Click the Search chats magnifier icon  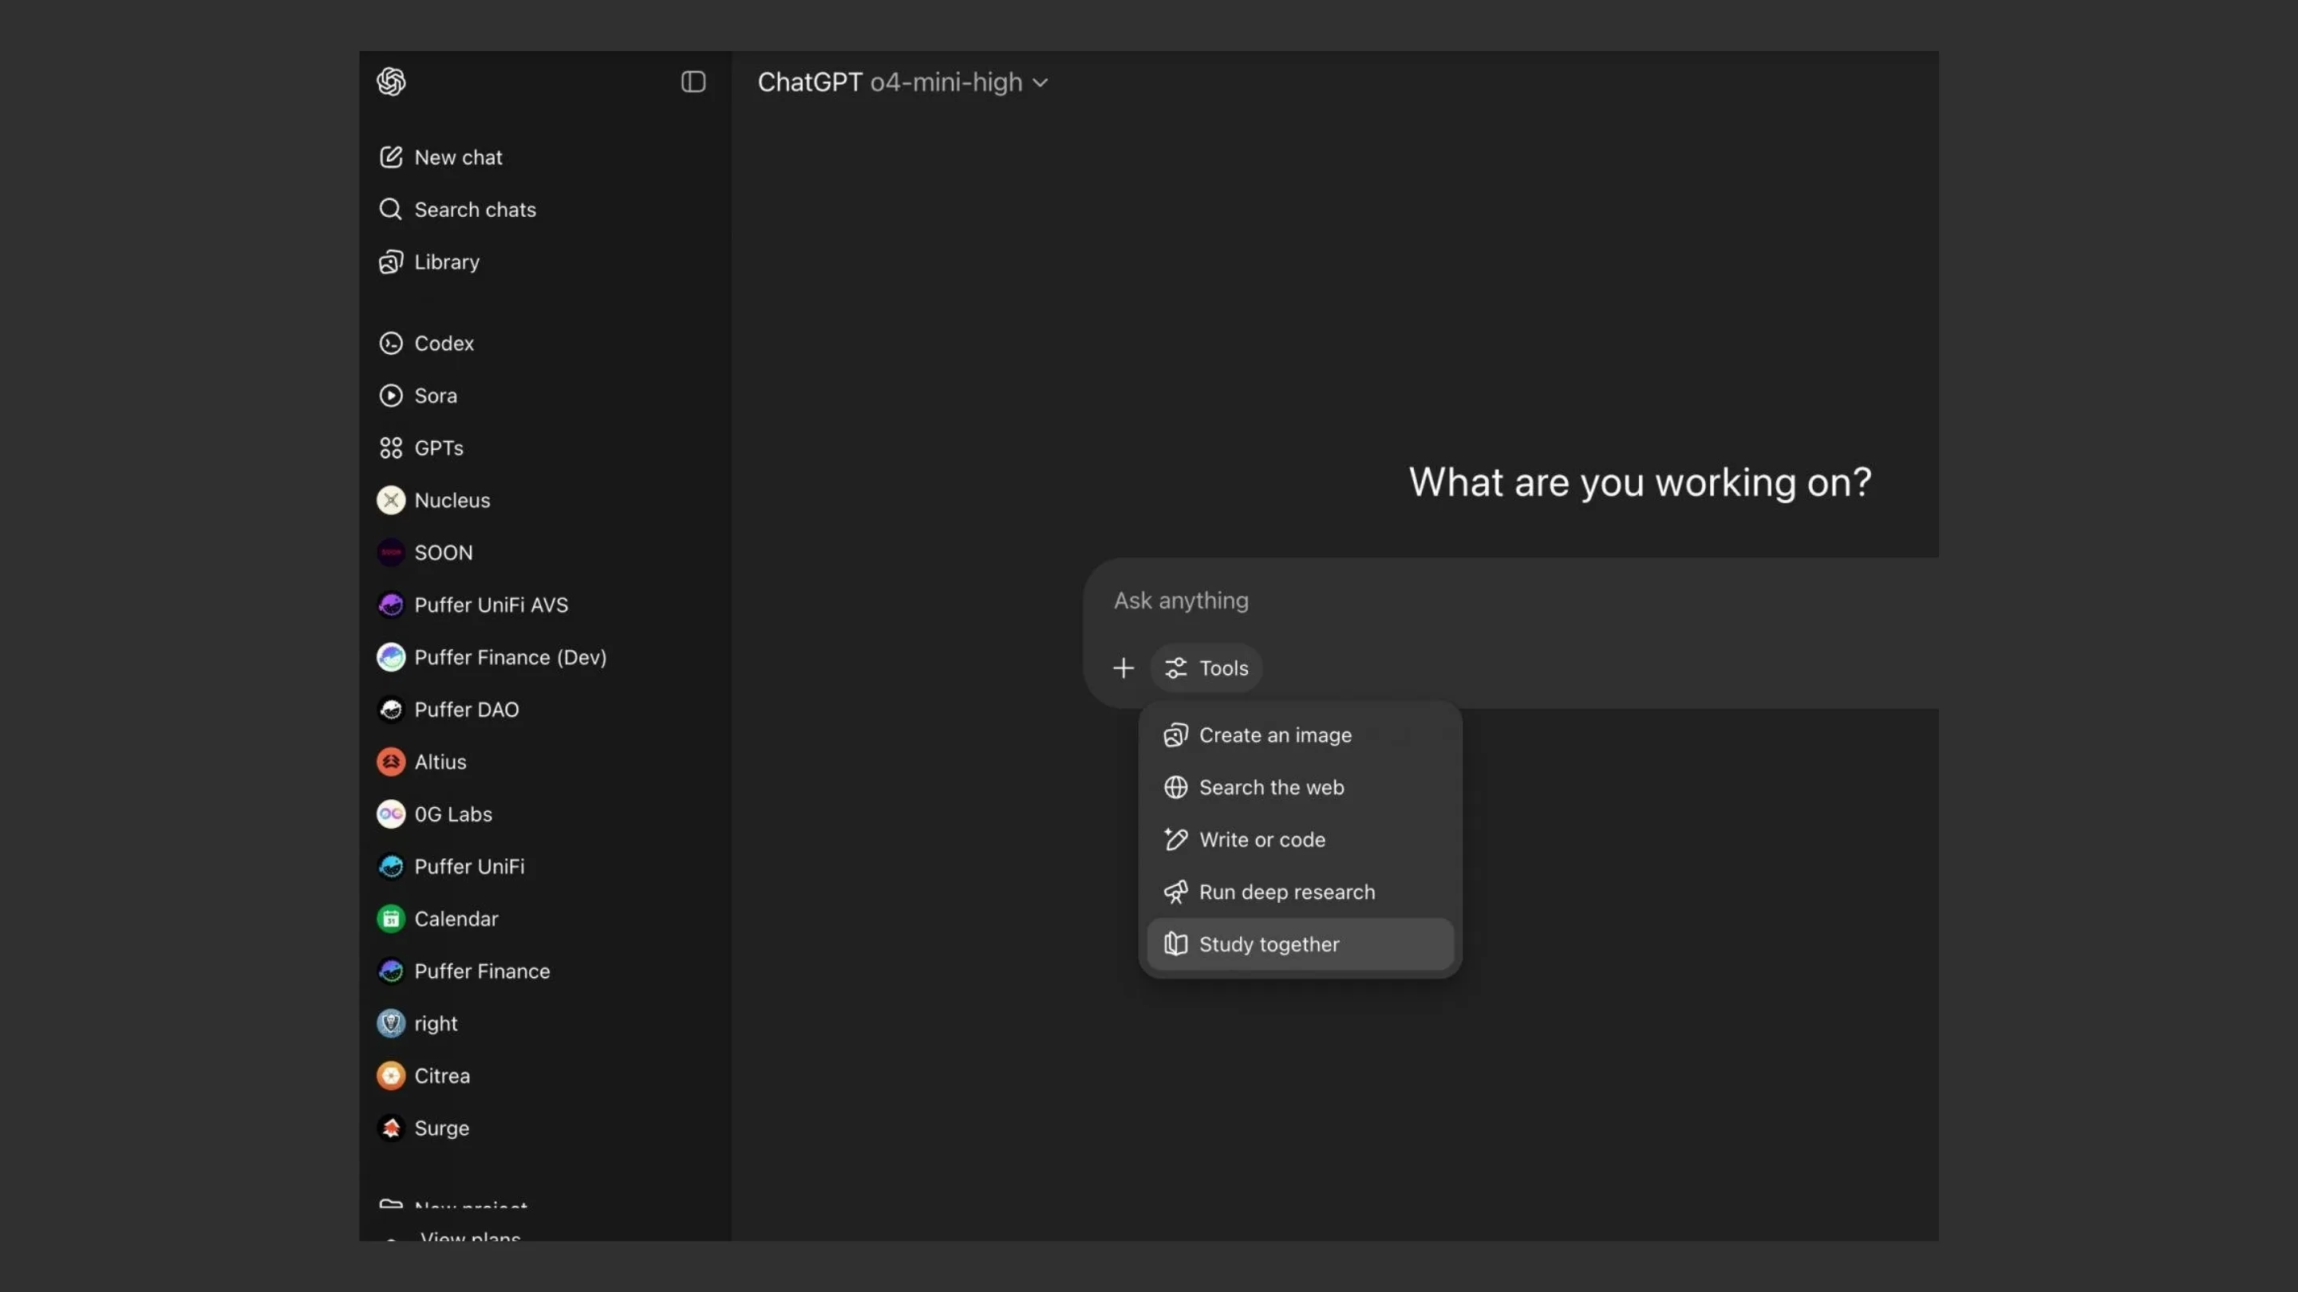click(x=391, y=210)
